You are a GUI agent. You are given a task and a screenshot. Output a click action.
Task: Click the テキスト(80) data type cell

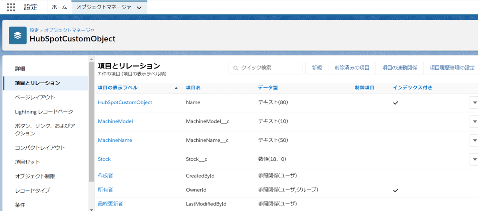[x=273, y=102]
